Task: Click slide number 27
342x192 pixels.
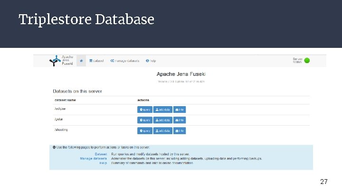Action: 324,182
